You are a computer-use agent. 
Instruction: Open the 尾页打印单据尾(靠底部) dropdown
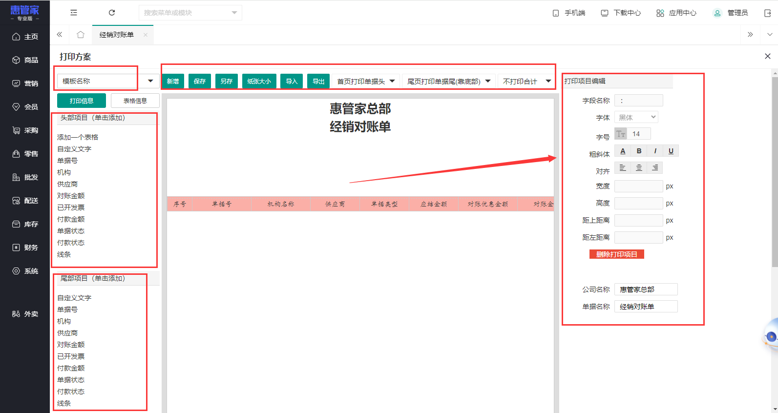(449, 81)
